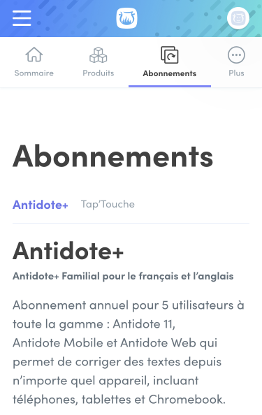The height and width of the screenshot is (415, 262).
Task: Switch to the Tap'Touche sub-tab
Action: click(108, 204)
